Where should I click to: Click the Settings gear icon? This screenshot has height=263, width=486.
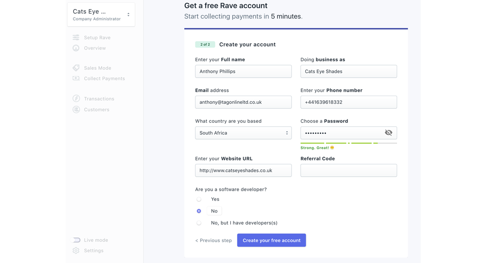[x=76, y=250]
